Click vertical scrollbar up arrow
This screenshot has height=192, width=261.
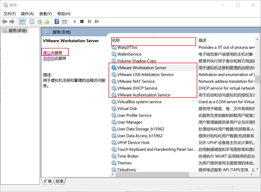pos(257,39)
